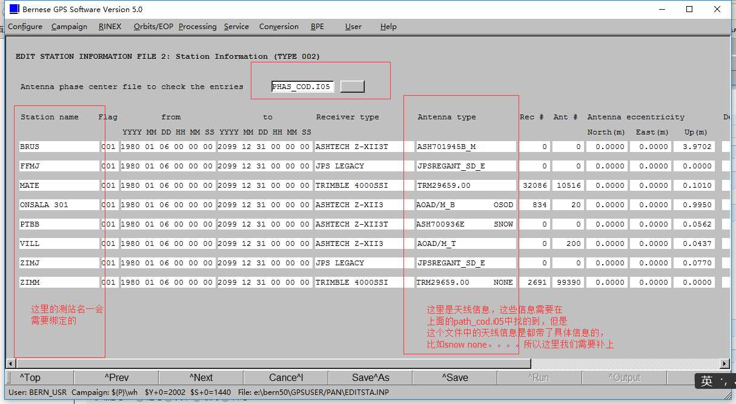The height and width of the screenshot is (404, 736).
Task: Click antenna type TRM29659.00 NONE in ZIMM row
Action: pos(466,282)
